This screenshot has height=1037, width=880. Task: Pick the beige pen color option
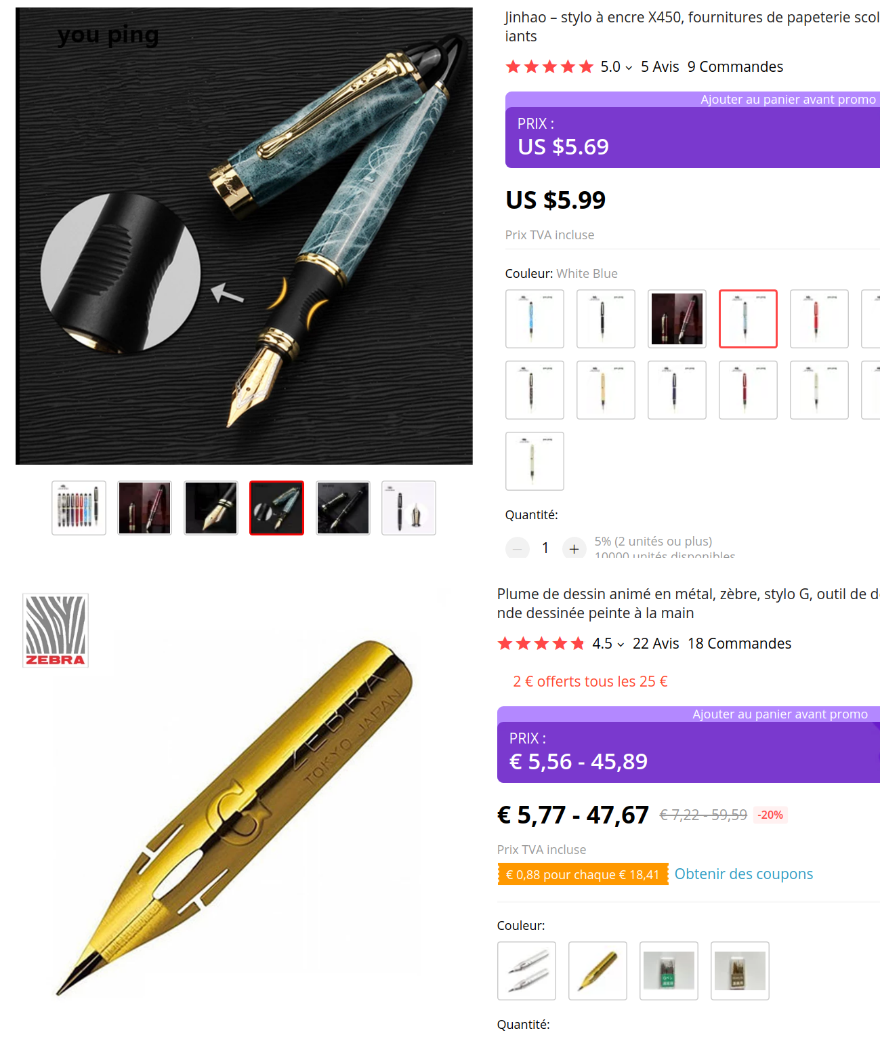[606, 390]
